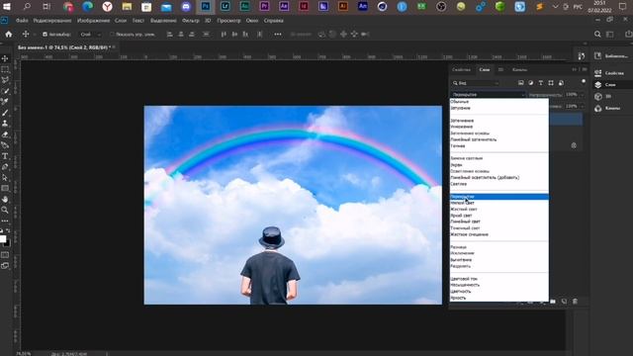
Task: Filter layers by adjustment layer icon
Action: click(x=530, y=83)
